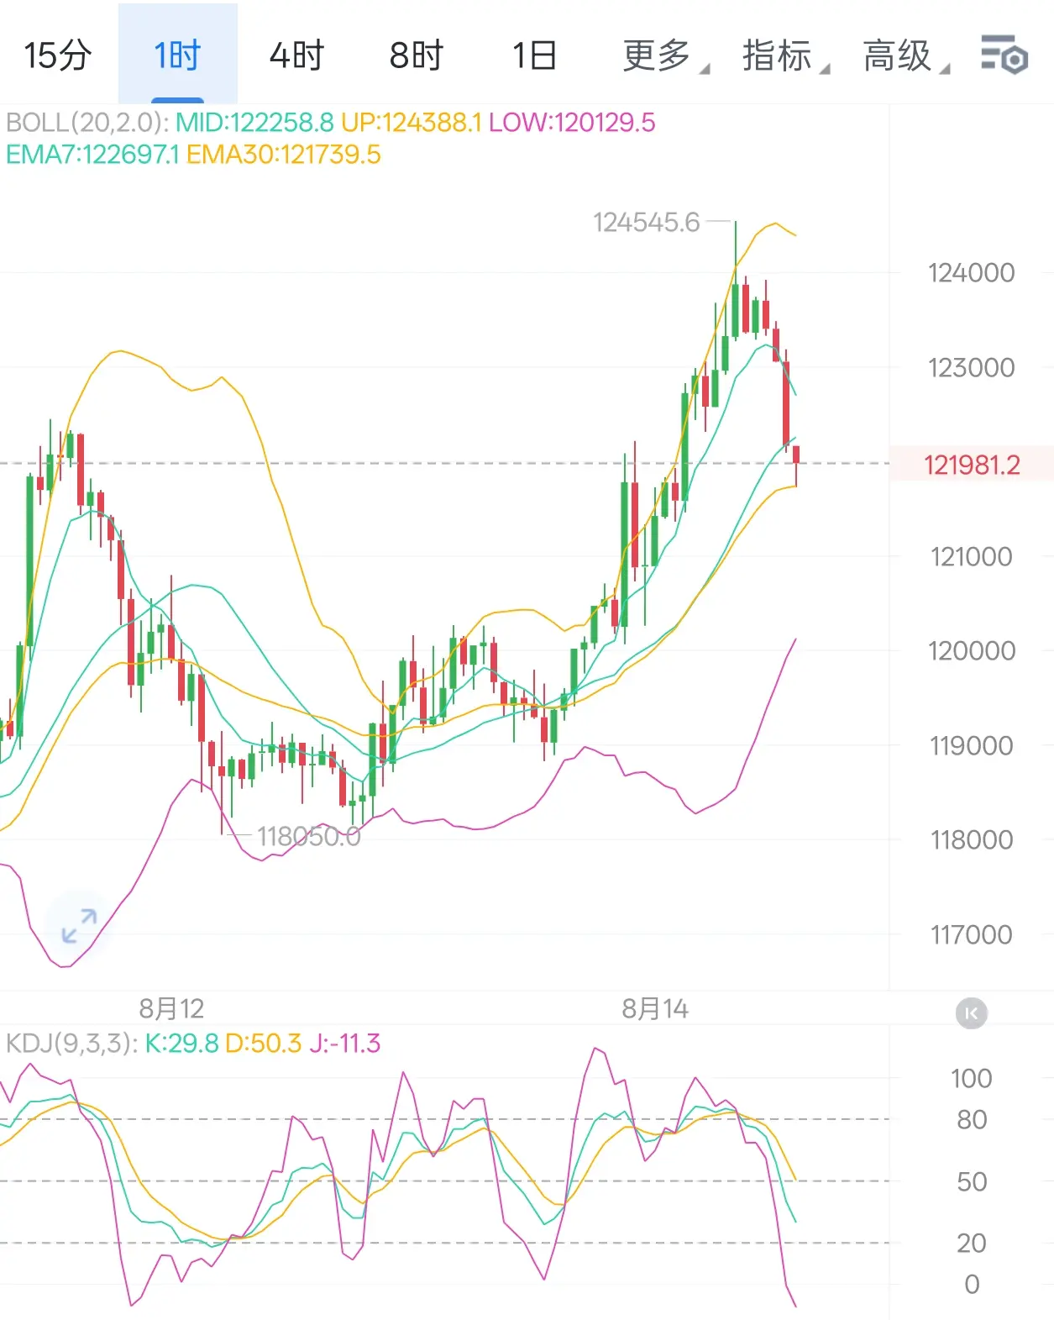Screen dimensions: 1054x1320
Task: Click the 120000 price axis label
Action: (x=972, y=651)
